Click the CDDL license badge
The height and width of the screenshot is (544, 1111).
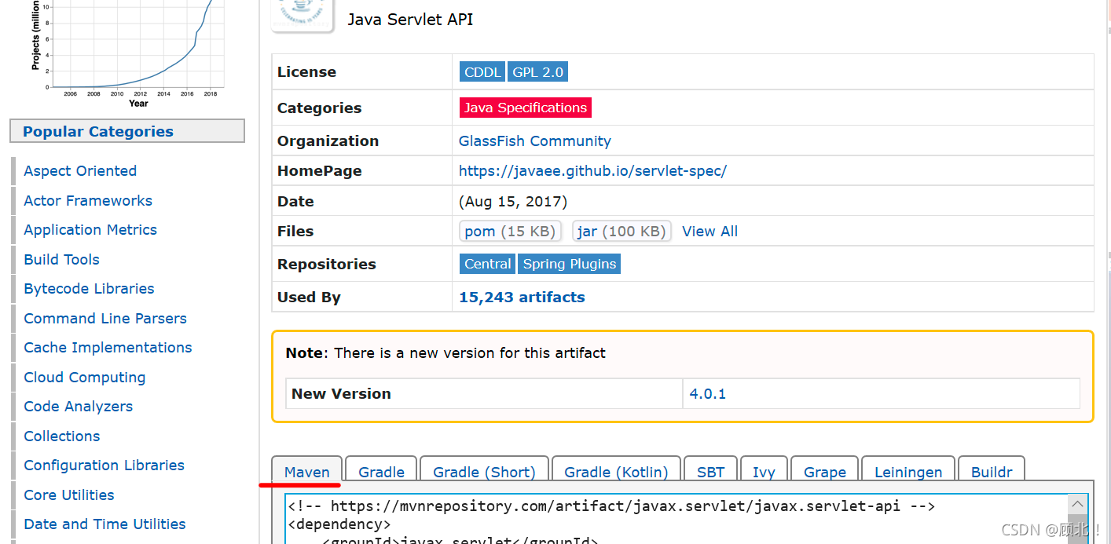click(x=482, y=72)
